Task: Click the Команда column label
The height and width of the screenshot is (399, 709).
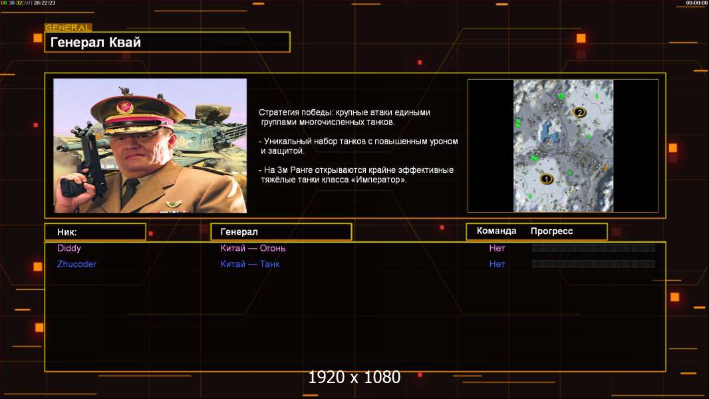Action: 496,231
